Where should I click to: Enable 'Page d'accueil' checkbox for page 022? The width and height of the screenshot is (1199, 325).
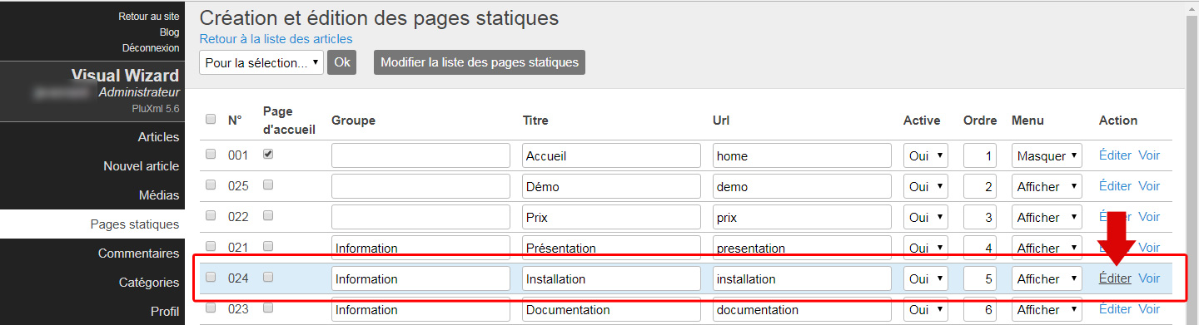[268, 215]
